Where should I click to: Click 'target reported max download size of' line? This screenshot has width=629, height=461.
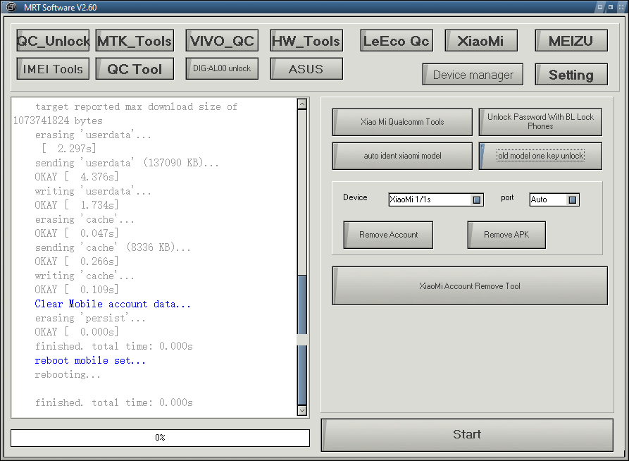tap(137, 107)
